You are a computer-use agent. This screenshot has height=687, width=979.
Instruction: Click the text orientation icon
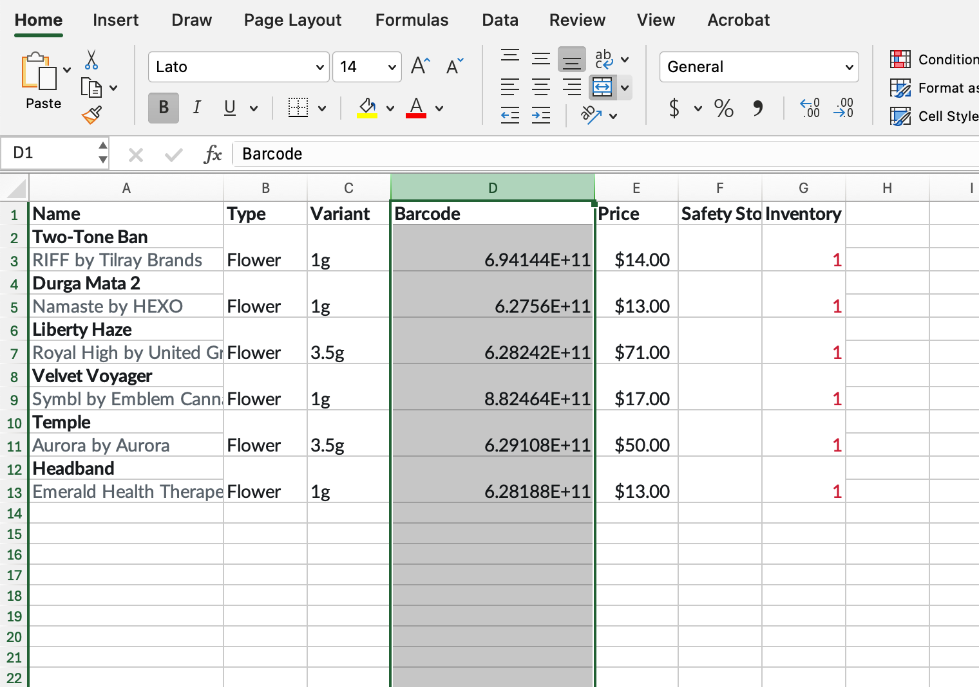[x=591, y=115]
